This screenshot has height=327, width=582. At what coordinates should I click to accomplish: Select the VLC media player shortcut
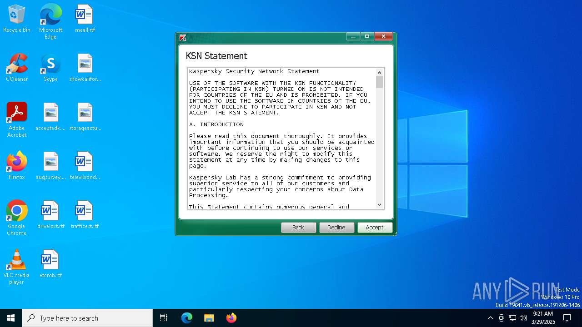[x=17, y=267]
